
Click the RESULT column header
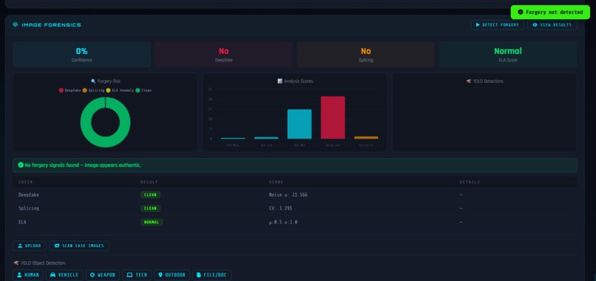point(149,182)
